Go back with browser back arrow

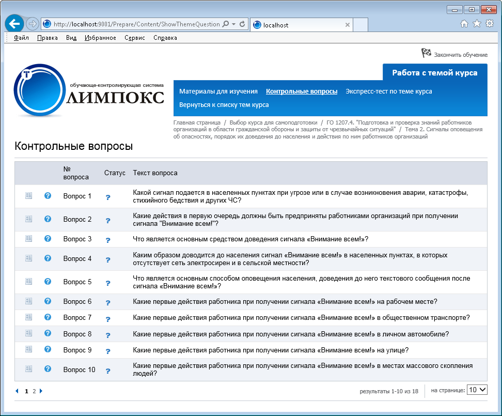tap(14, 24)
